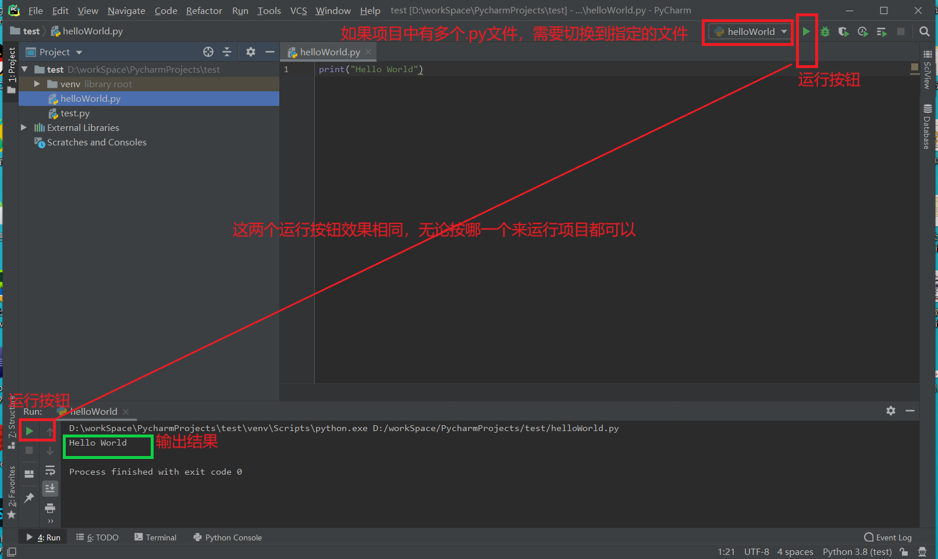Open the Refactor menu

coord(204,10)
